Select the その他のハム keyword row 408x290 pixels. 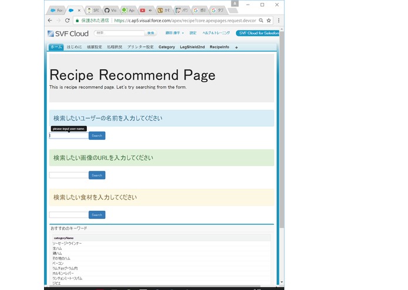pos(161,258)
